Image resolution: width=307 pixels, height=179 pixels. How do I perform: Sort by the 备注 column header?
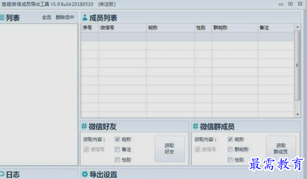(276, 28)
